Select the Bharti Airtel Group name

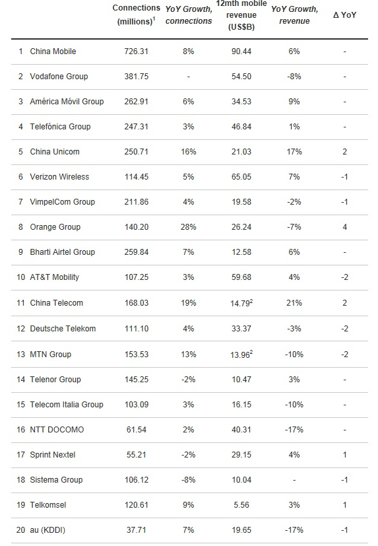pos(62,252)
